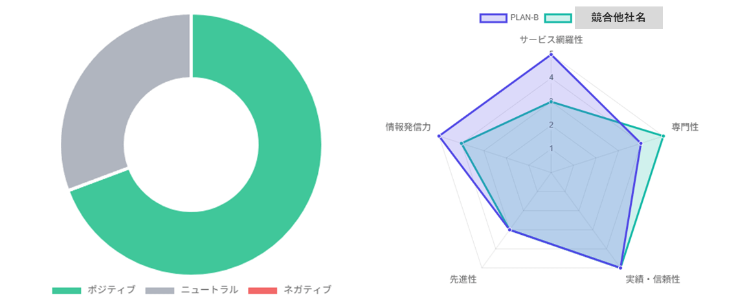Click the 実績・信頼性 axis label
The width and height of the screenshot is (736, 306).
pyautogui.click(x=652, y=279)
